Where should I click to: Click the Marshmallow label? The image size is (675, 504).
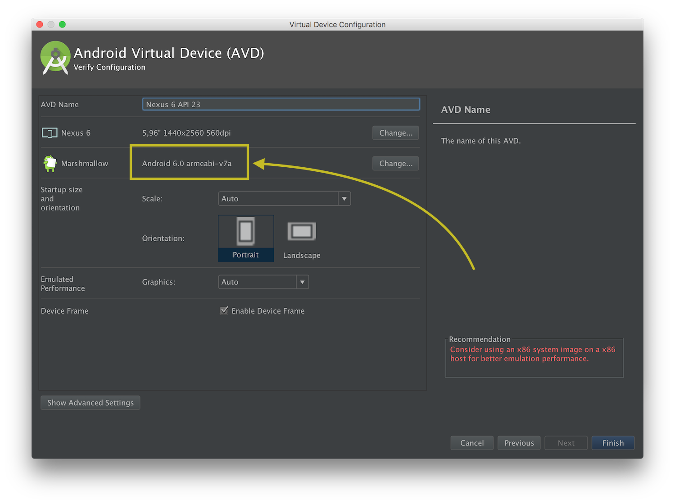coord(85,164)
